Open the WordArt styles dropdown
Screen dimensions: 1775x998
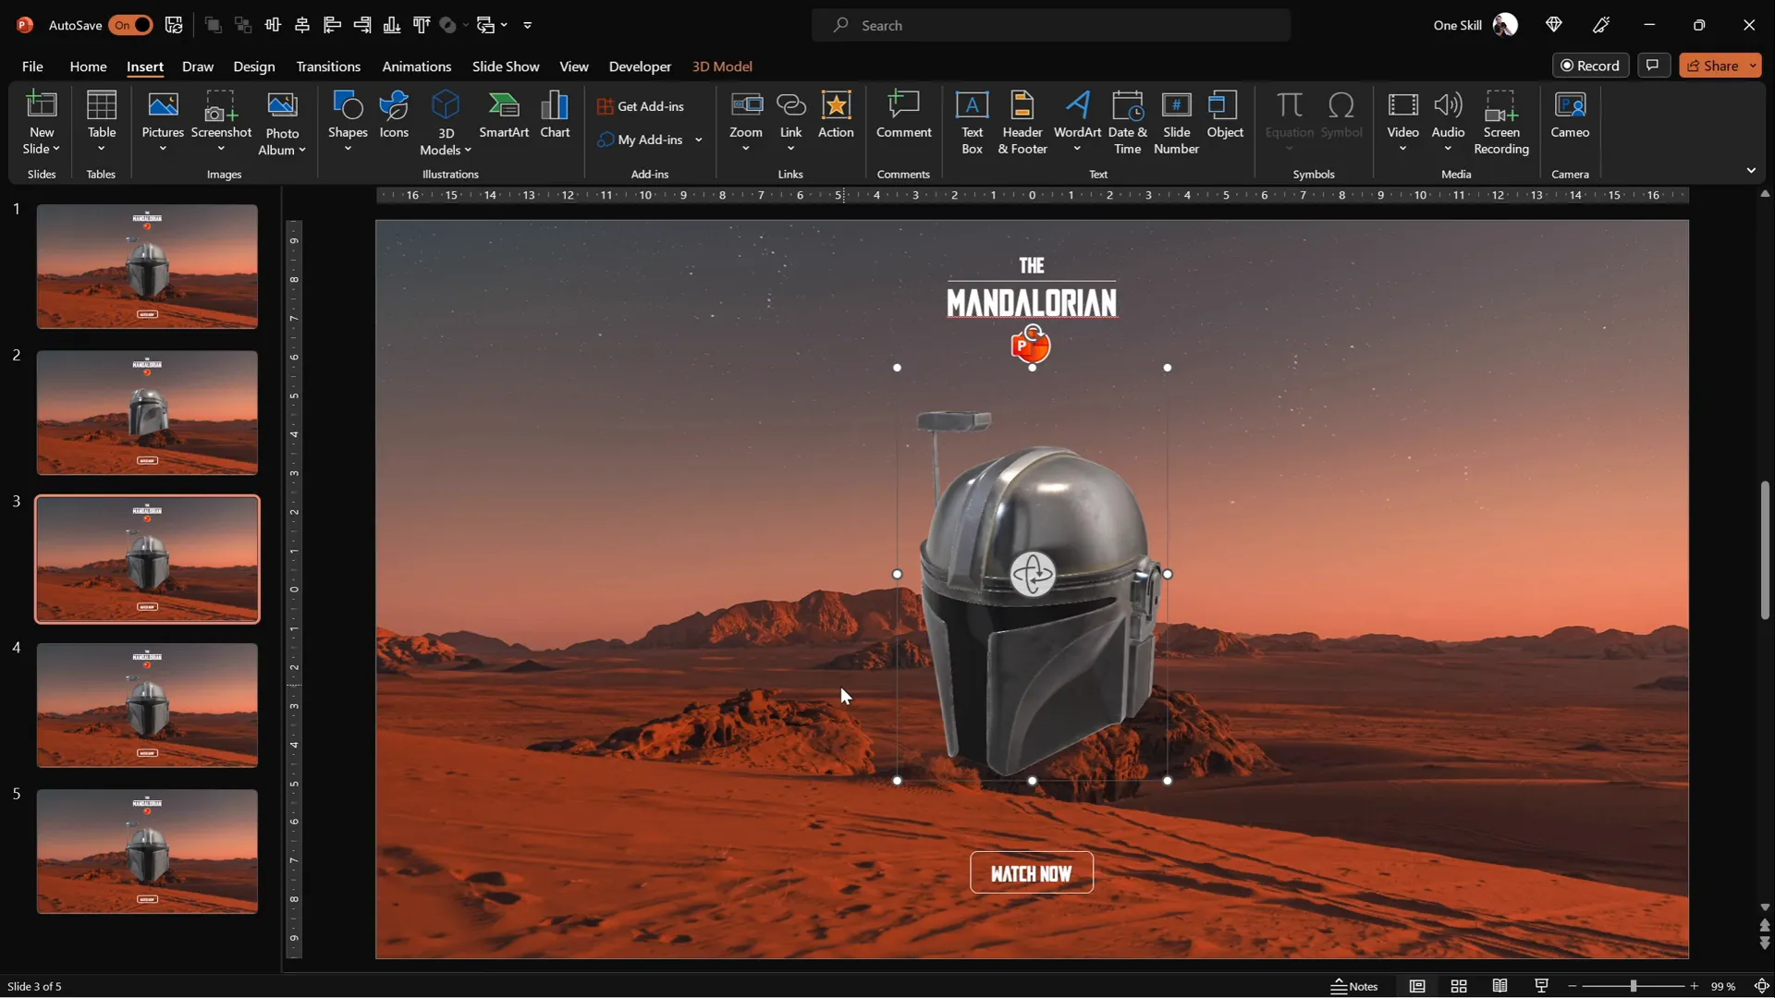pos(1077,149)
